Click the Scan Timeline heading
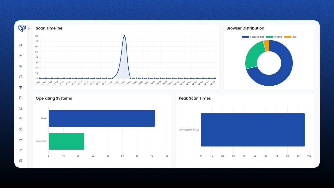Screen dimensions: 334x188 pos(49,28)
